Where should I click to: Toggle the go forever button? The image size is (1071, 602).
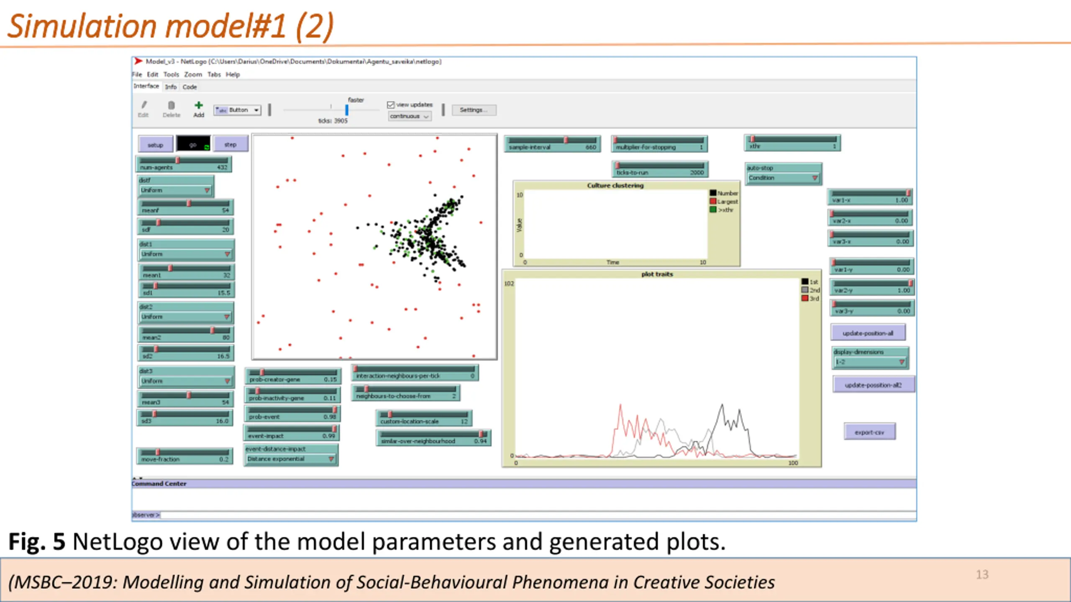click(x=193, y=144)
